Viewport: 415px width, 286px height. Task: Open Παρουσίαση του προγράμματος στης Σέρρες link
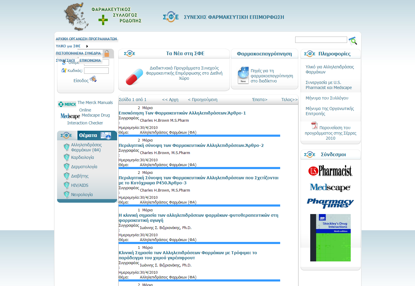(331, 133)
